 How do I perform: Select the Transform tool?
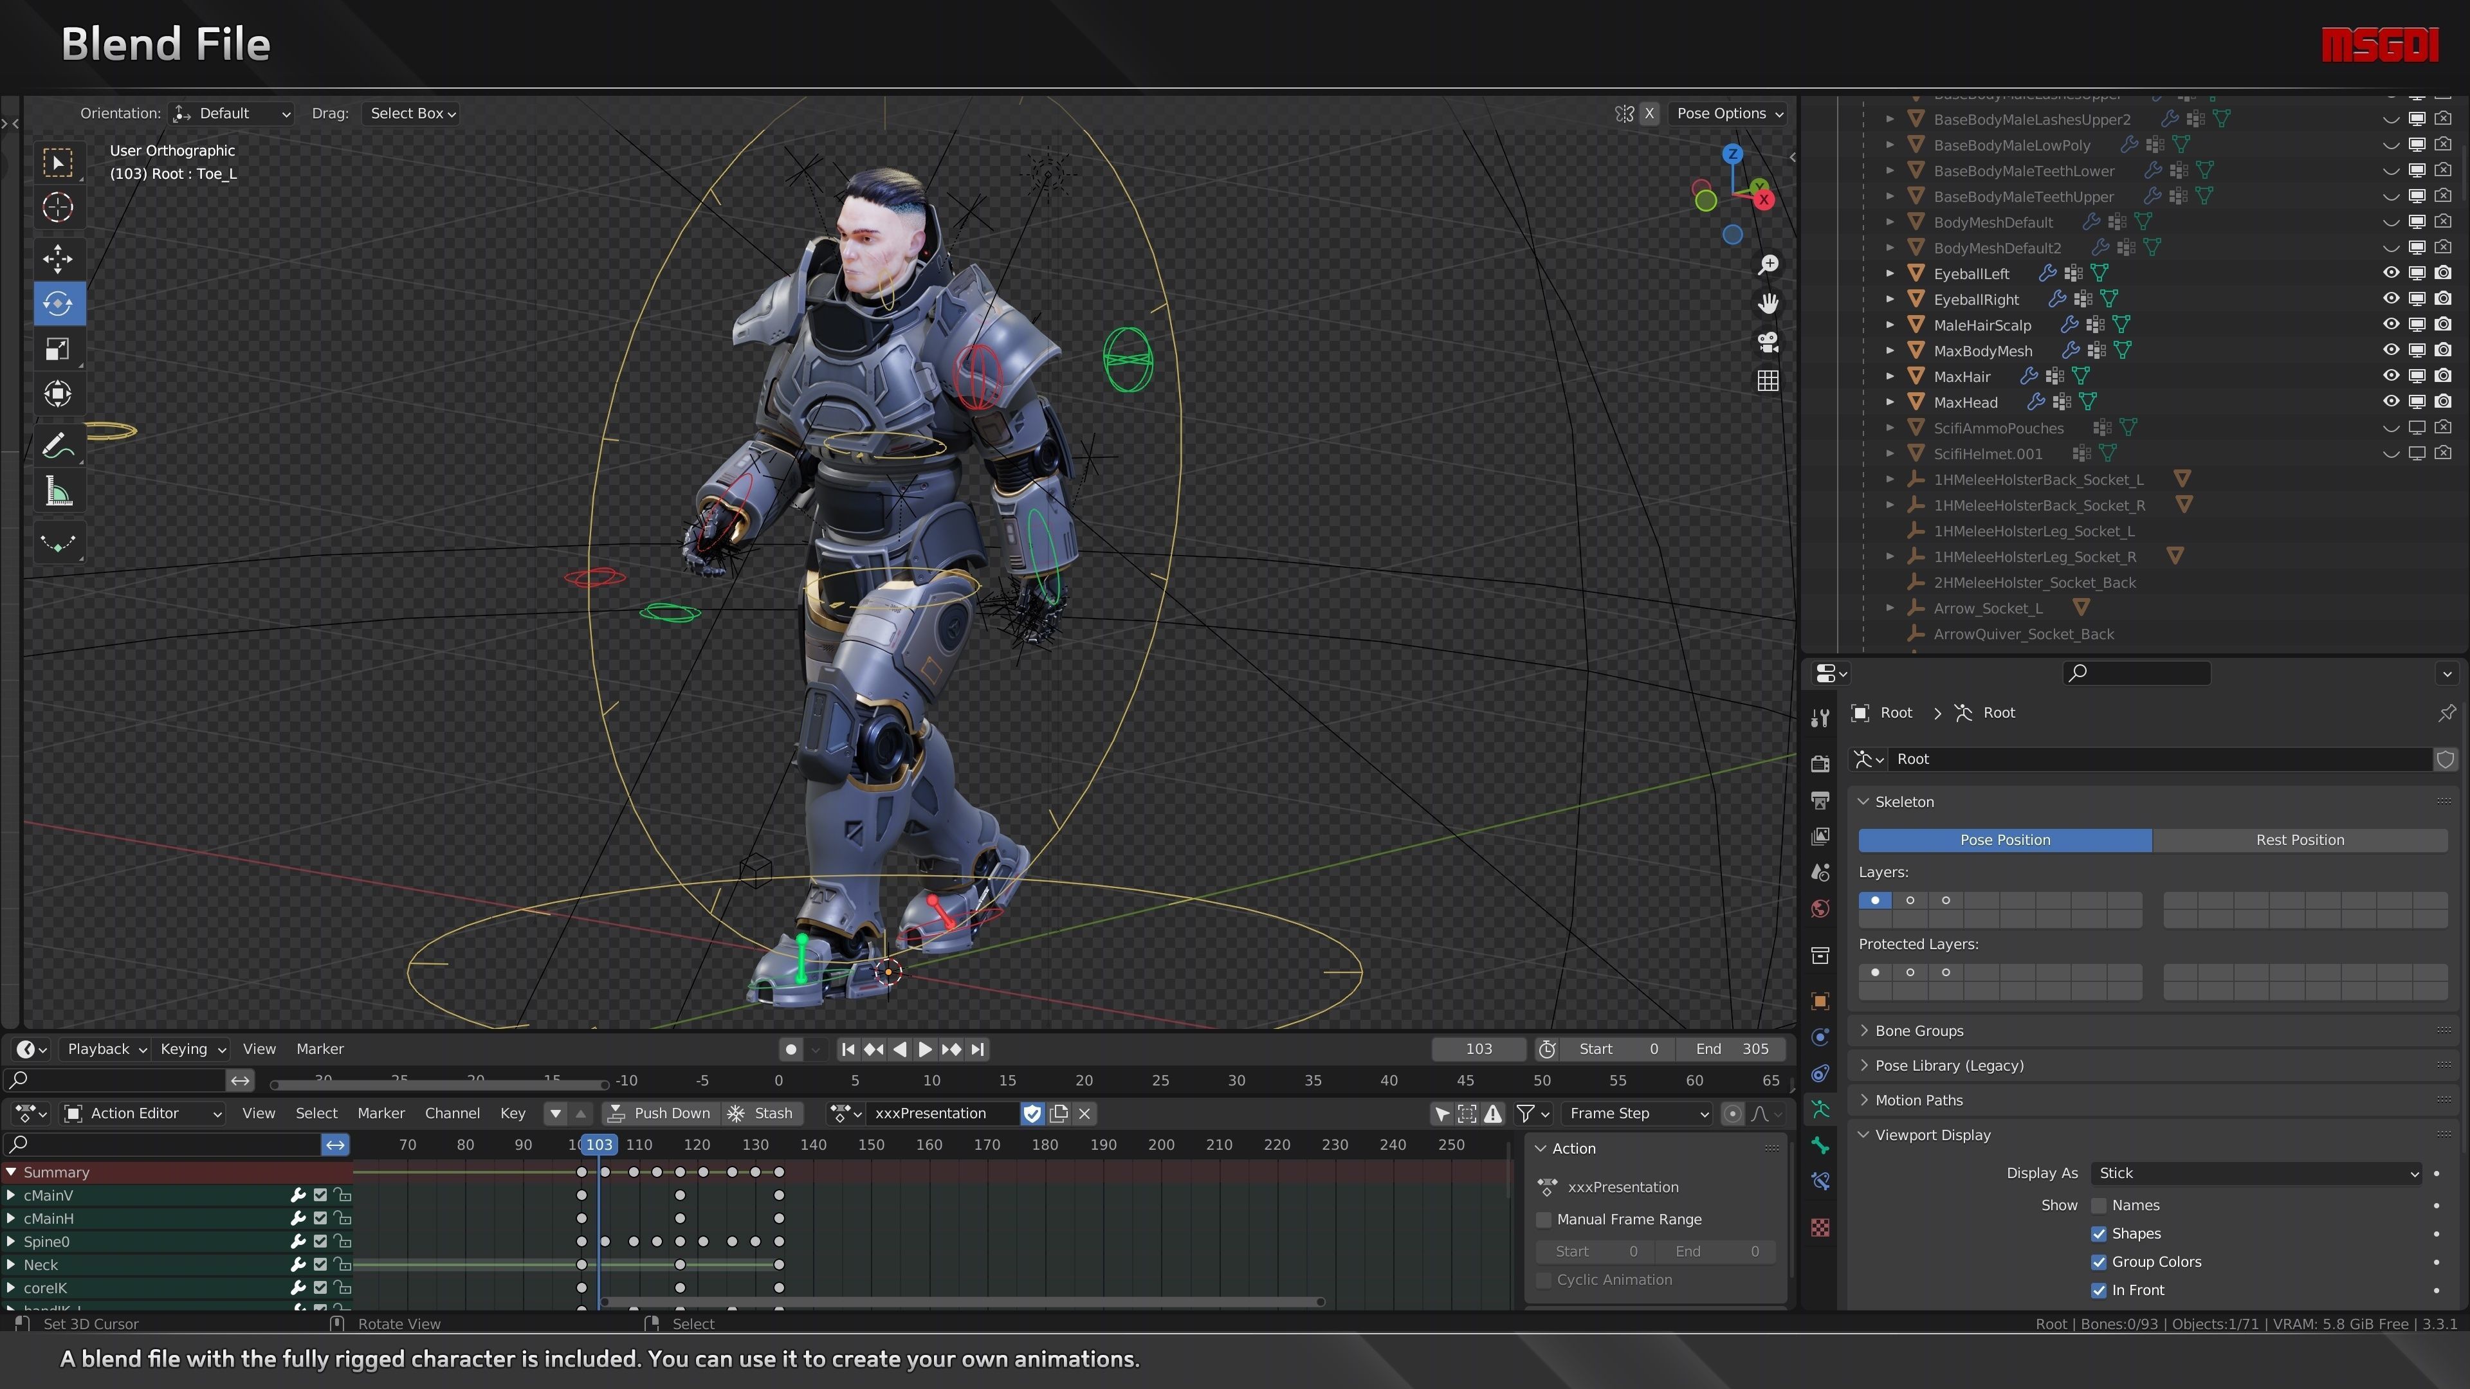click(x=57, y=394)
